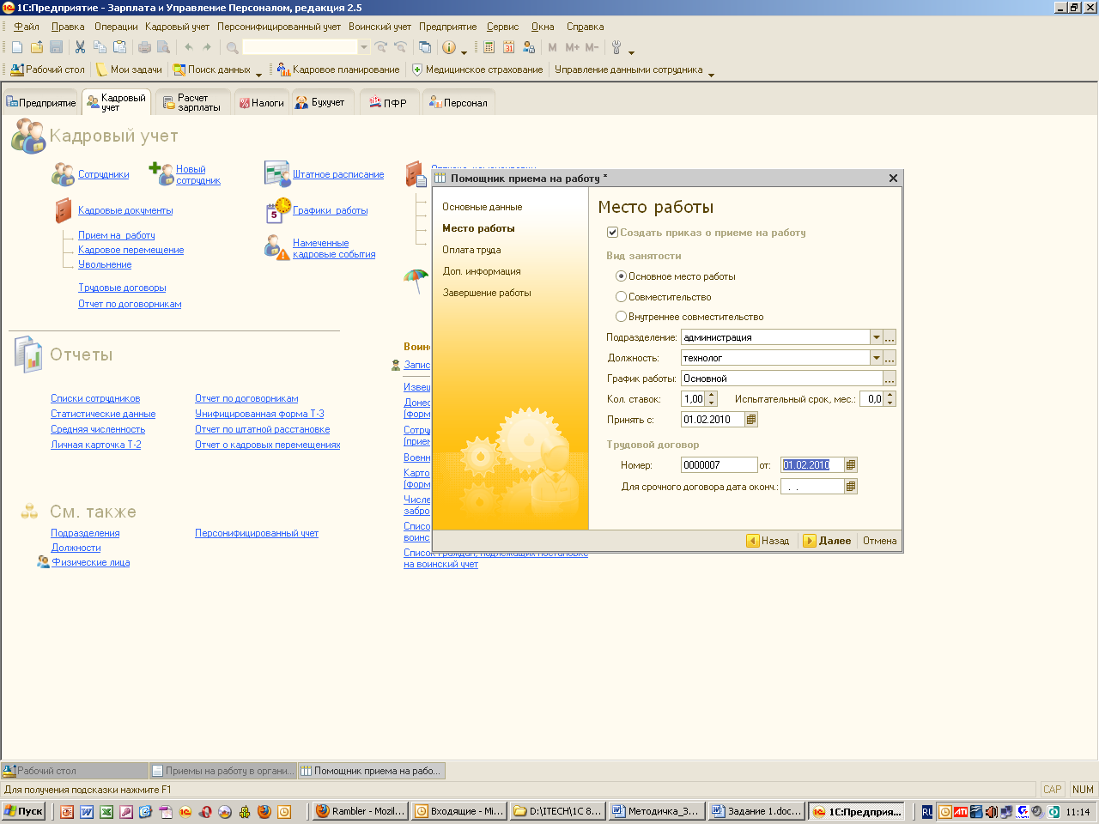
Task: Switch to the ПФР tab
Action: 389,103
